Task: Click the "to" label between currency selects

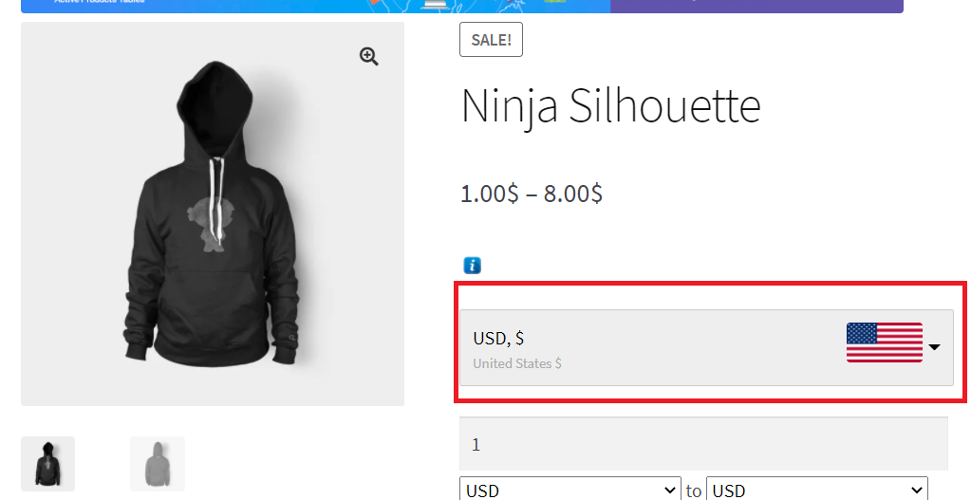Action: coord(694,491)
